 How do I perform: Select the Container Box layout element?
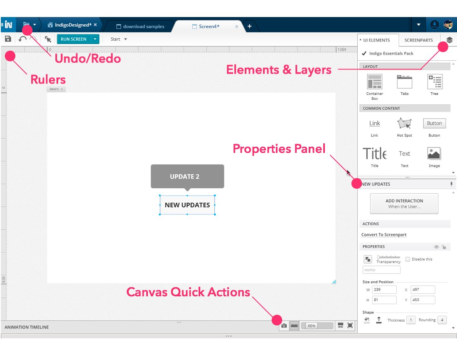coord(374,82)
